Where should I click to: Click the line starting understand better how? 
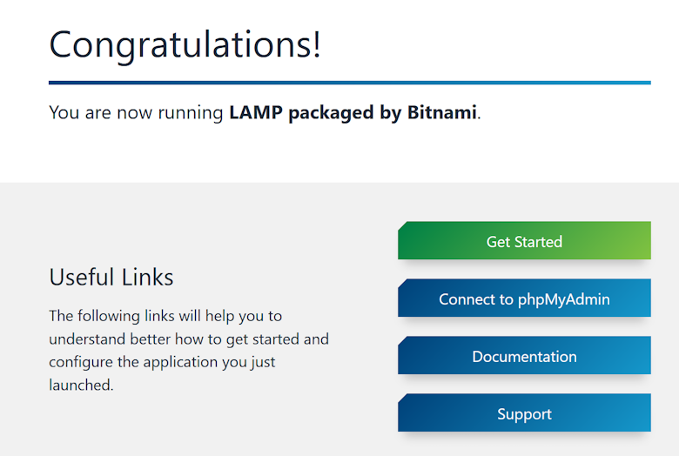[189, 339]
